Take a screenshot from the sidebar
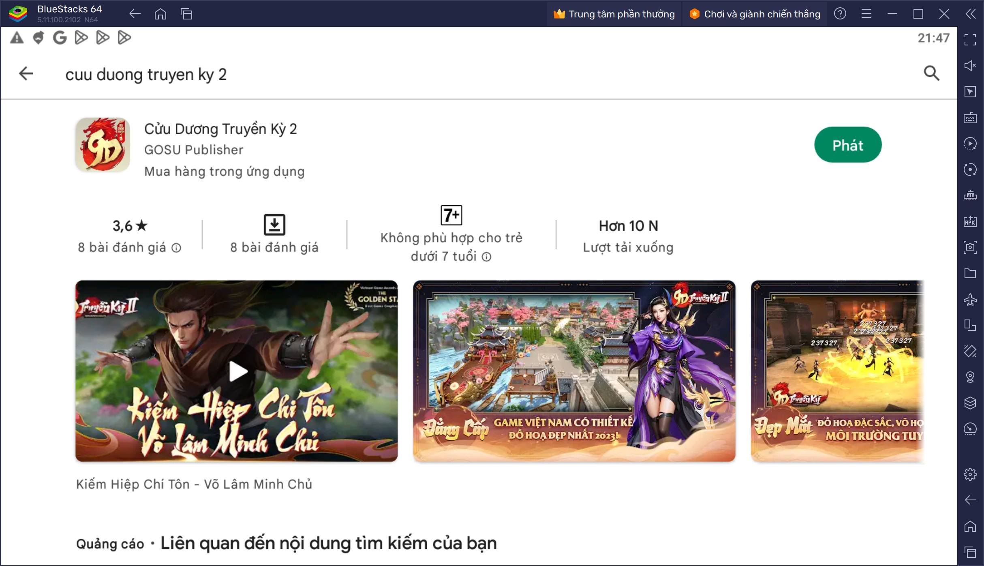 [970, 247]
